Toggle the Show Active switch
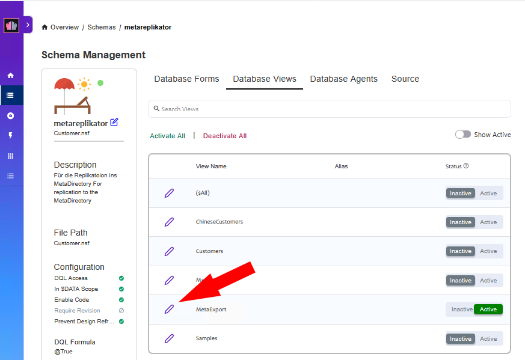Screen dimensions: 525x360 462,135
